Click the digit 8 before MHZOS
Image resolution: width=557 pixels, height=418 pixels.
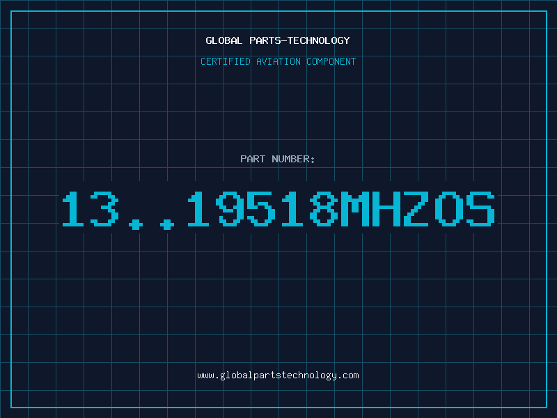tap(323, 209)
